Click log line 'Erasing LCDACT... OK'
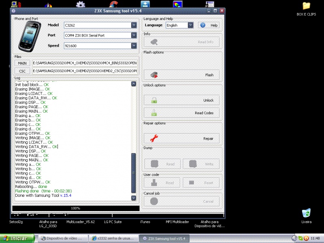The image size is (324, 243). (x=34, y=94)
